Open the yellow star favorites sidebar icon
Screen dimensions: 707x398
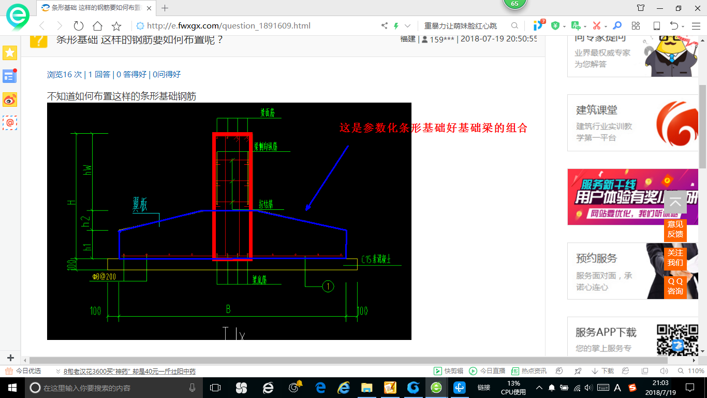(x=10, y=52)
